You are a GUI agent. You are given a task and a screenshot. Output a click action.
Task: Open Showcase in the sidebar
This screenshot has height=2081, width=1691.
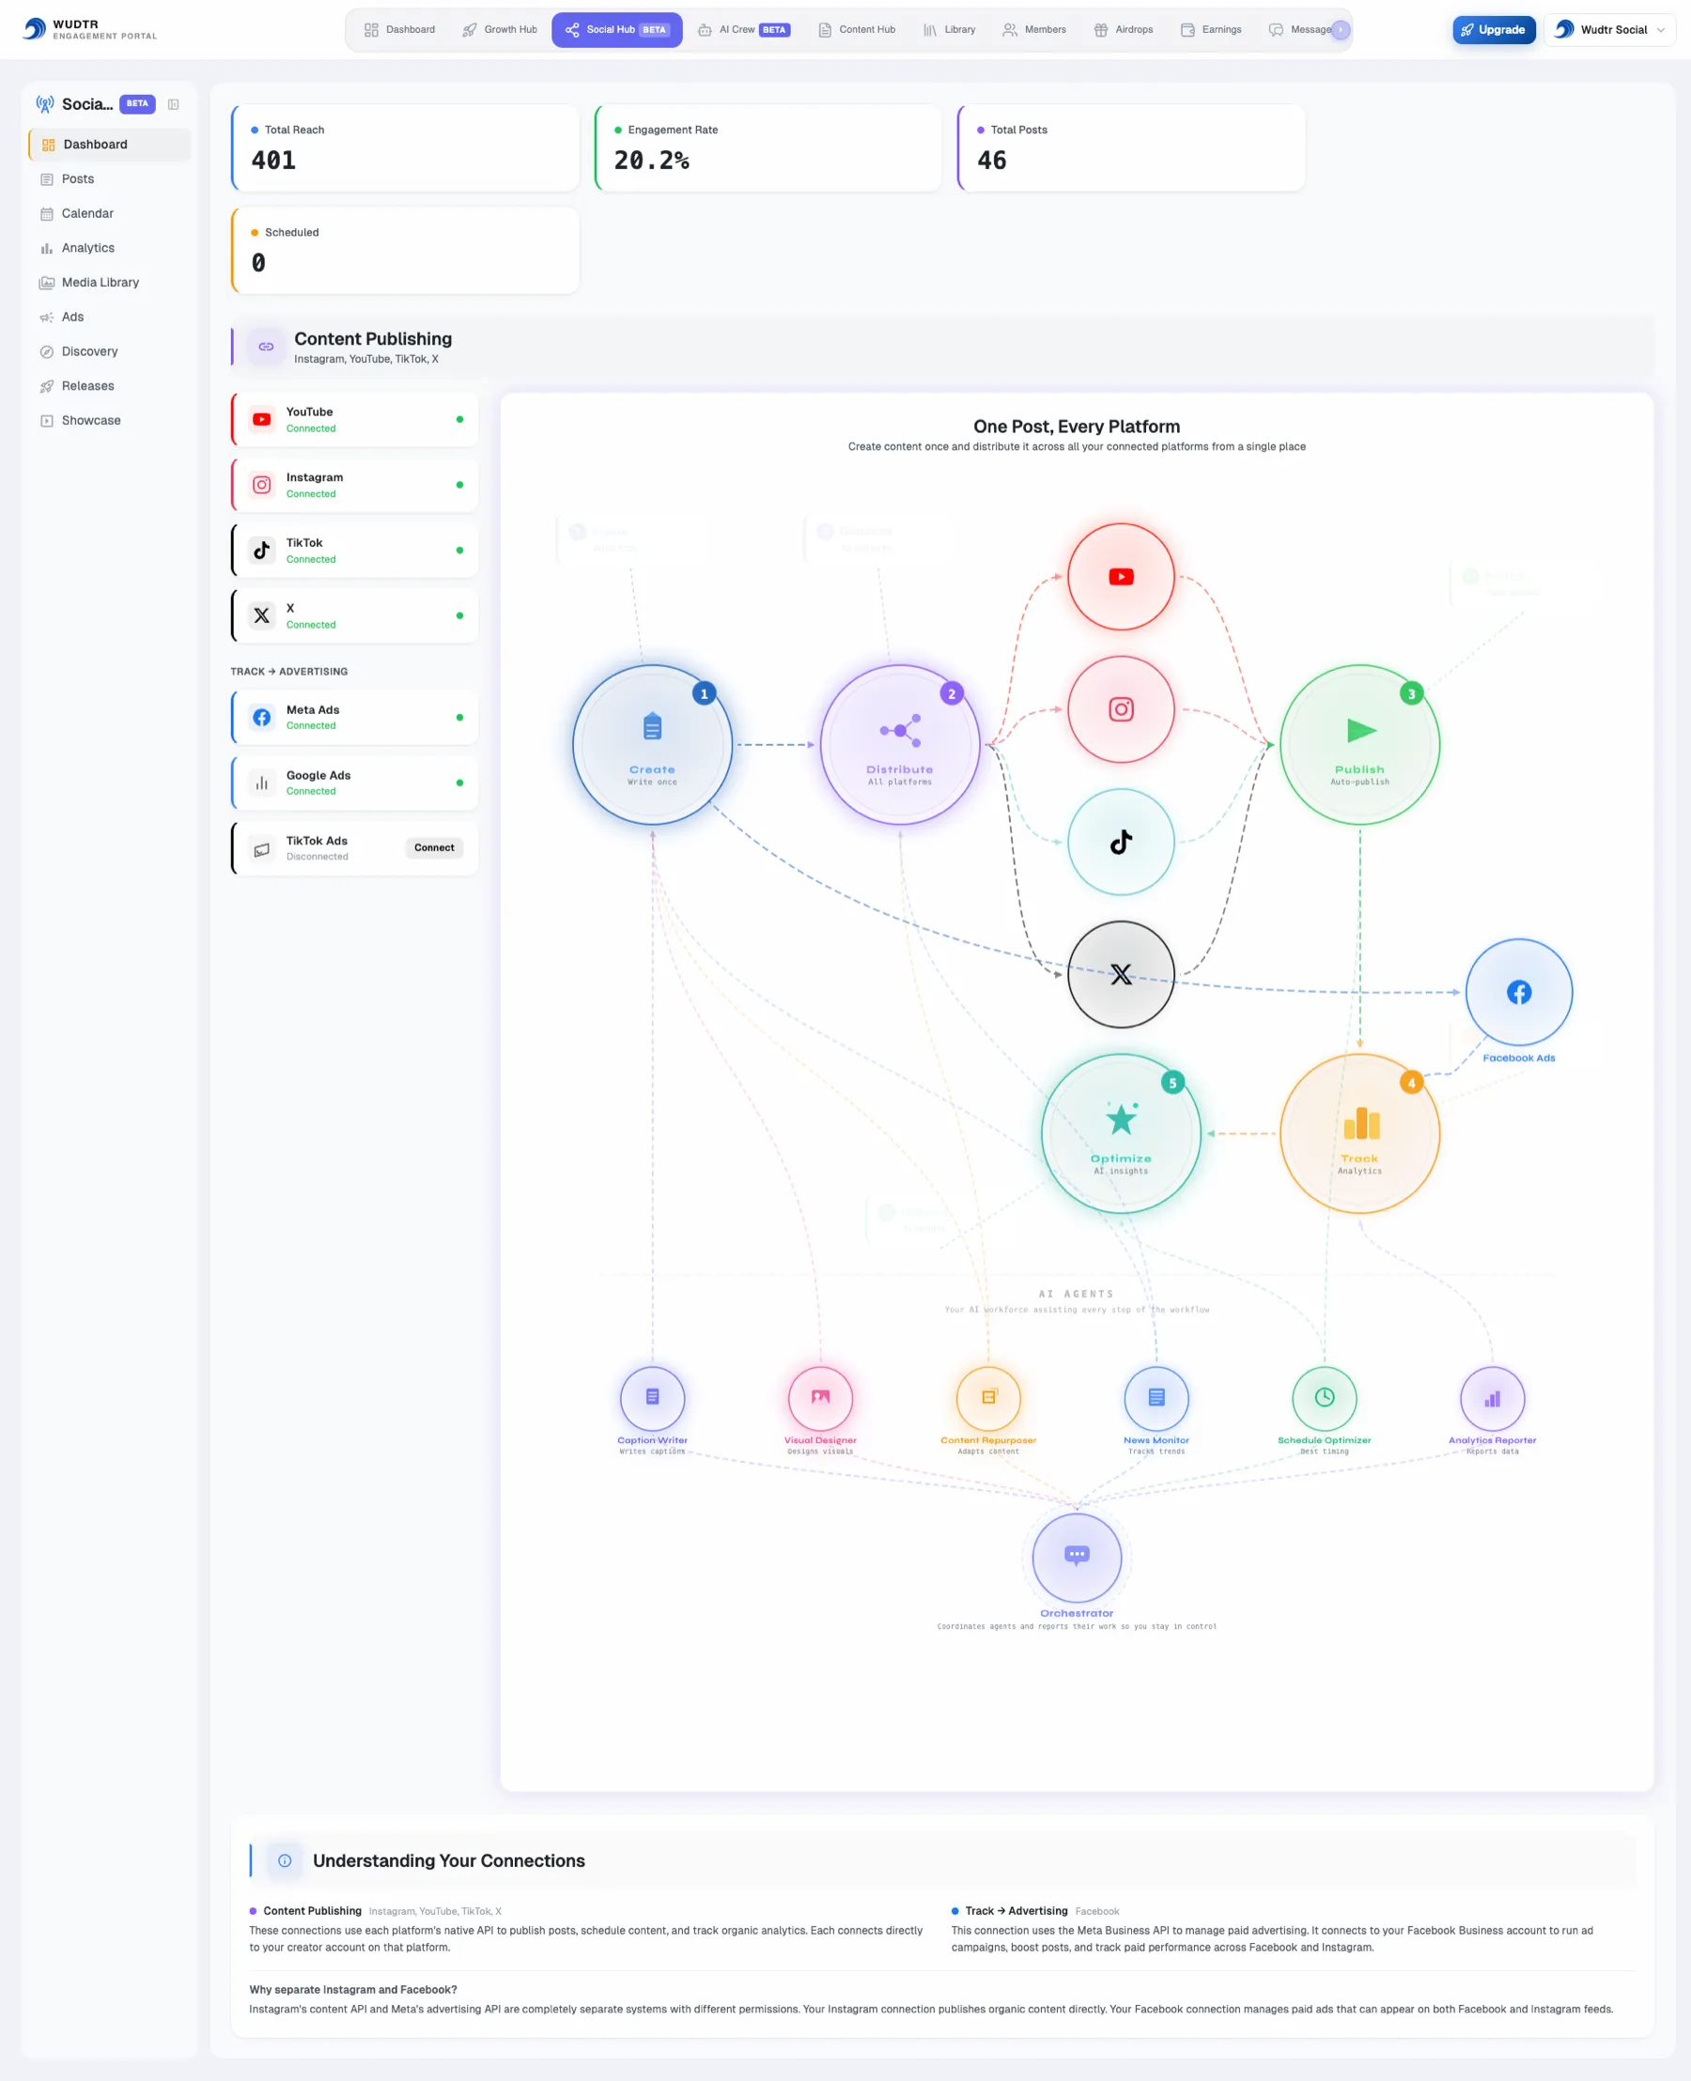[110, 421]
